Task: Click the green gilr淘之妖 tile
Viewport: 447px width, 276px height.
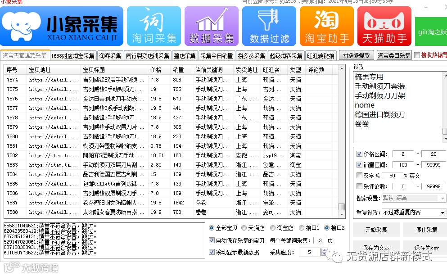Action: tap(431, 32)
